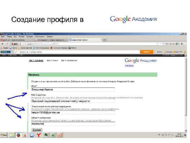Screen dimensions: 190x143
Task: Click the Справка link under Google Академия
Action: coord(129,66)
